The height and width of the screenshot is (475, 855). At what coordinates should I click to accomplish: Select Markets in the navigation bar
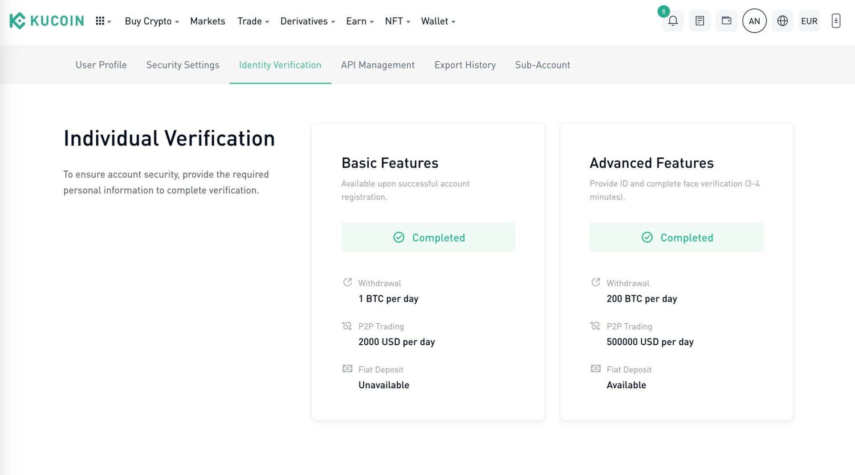[x=208, y=21]
